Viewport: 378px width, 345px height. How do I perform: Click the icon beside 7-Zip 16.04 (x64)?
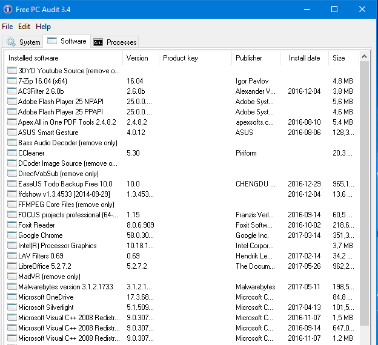point(12,80)
